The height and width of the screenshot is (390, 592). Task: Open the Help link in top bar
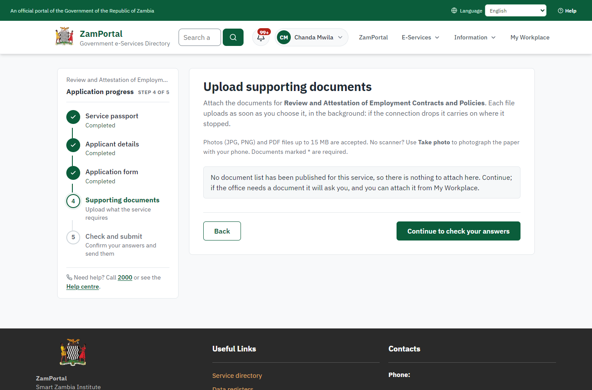pos(567,10)
